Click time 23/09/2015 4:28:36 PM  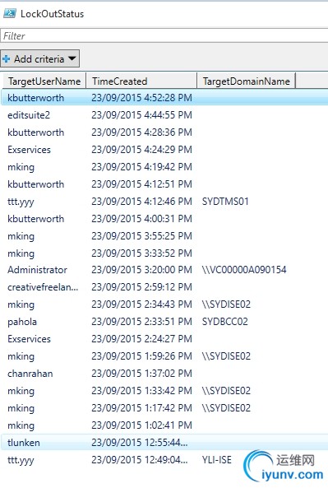[141, 132]
